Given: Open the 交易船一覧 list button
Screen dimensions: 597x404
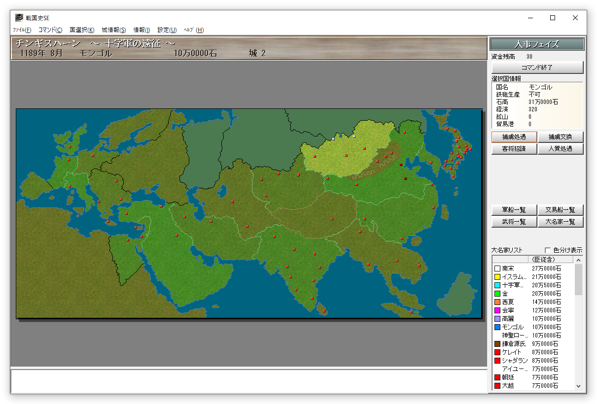Looking at the screenshot, I should 561,210.
